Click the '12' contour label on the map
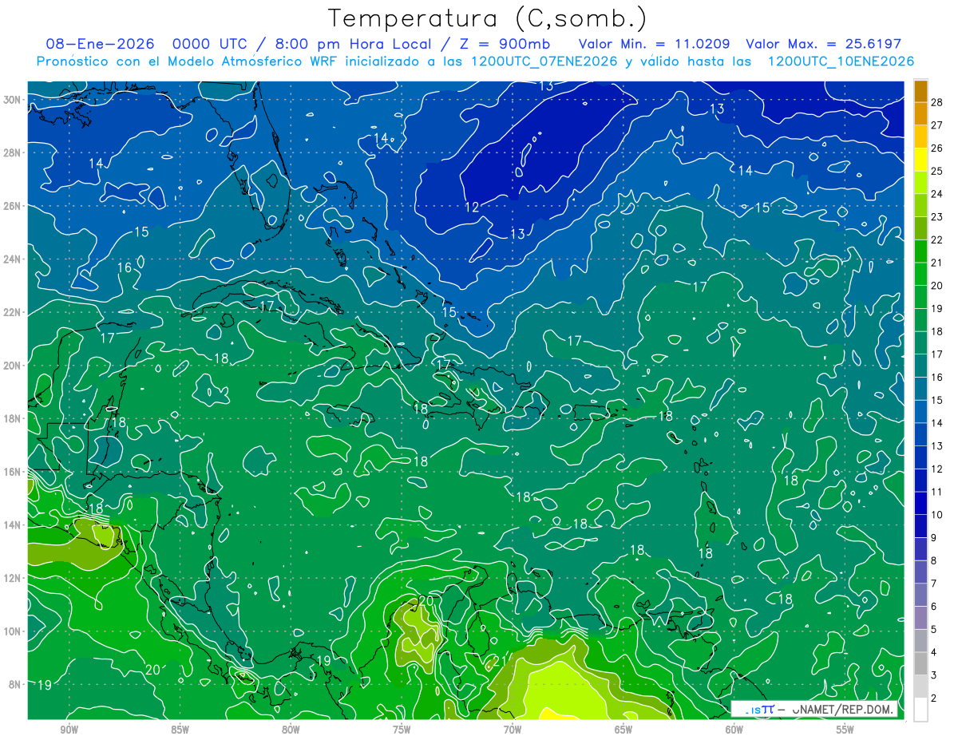 point(472,208)
